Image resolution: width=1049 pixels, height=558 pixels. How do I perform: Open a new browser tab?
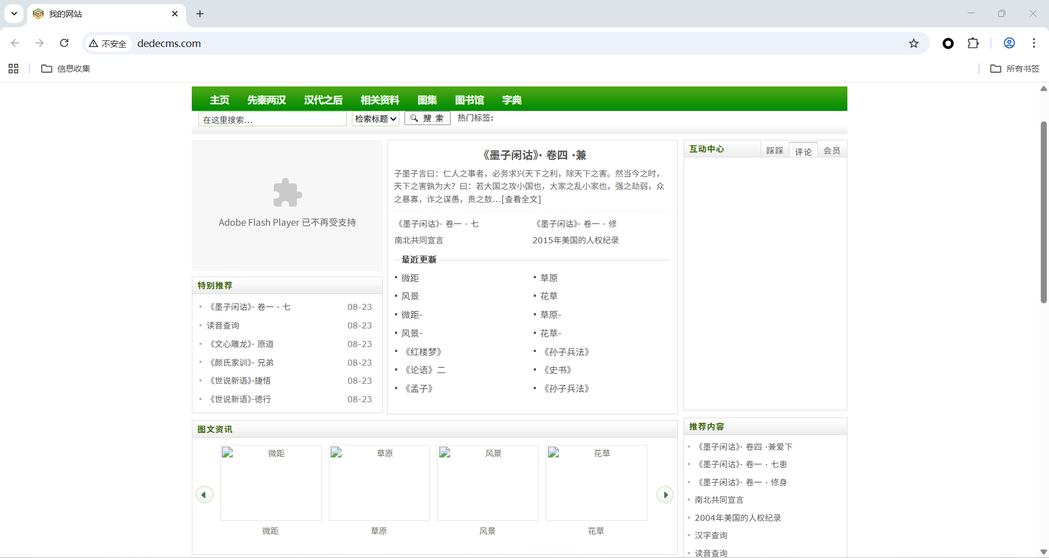[x=200, y=14]
